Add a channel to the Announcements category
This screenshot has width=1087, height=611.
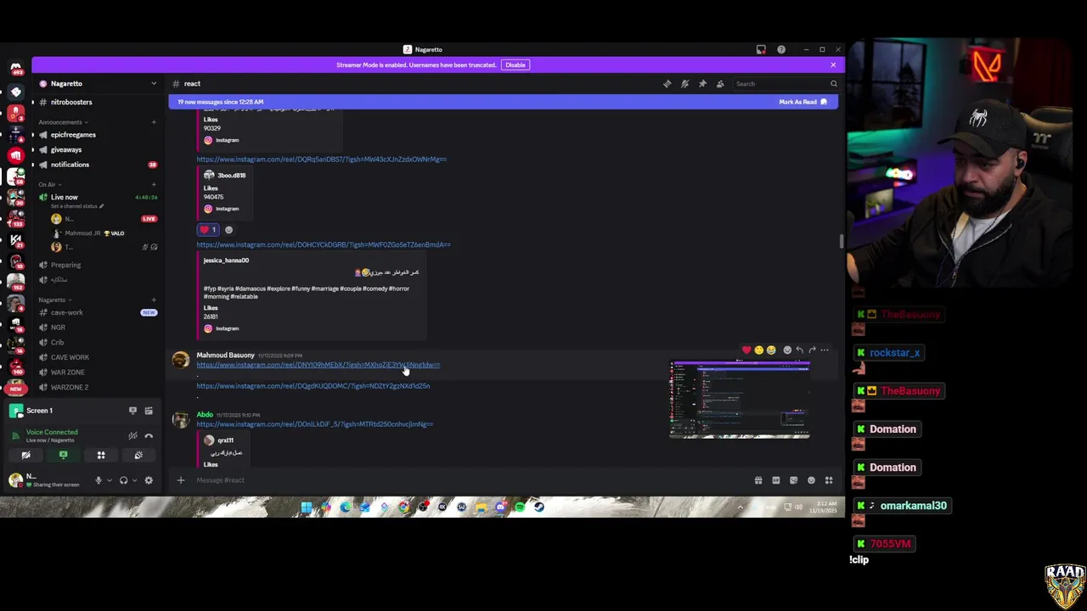154,122
